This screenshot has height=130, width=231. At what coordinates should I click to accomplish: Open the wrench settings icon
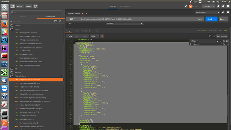pos(223,6)
